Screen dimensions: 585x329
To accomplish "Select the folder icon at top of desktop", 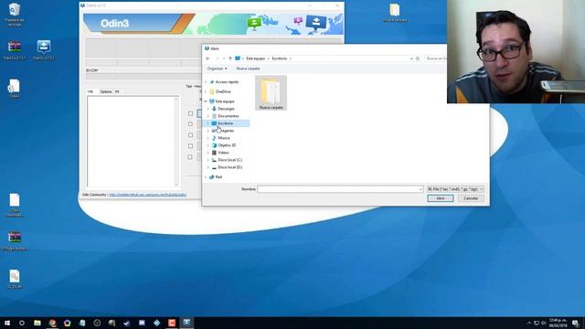I will coord(395,13).
